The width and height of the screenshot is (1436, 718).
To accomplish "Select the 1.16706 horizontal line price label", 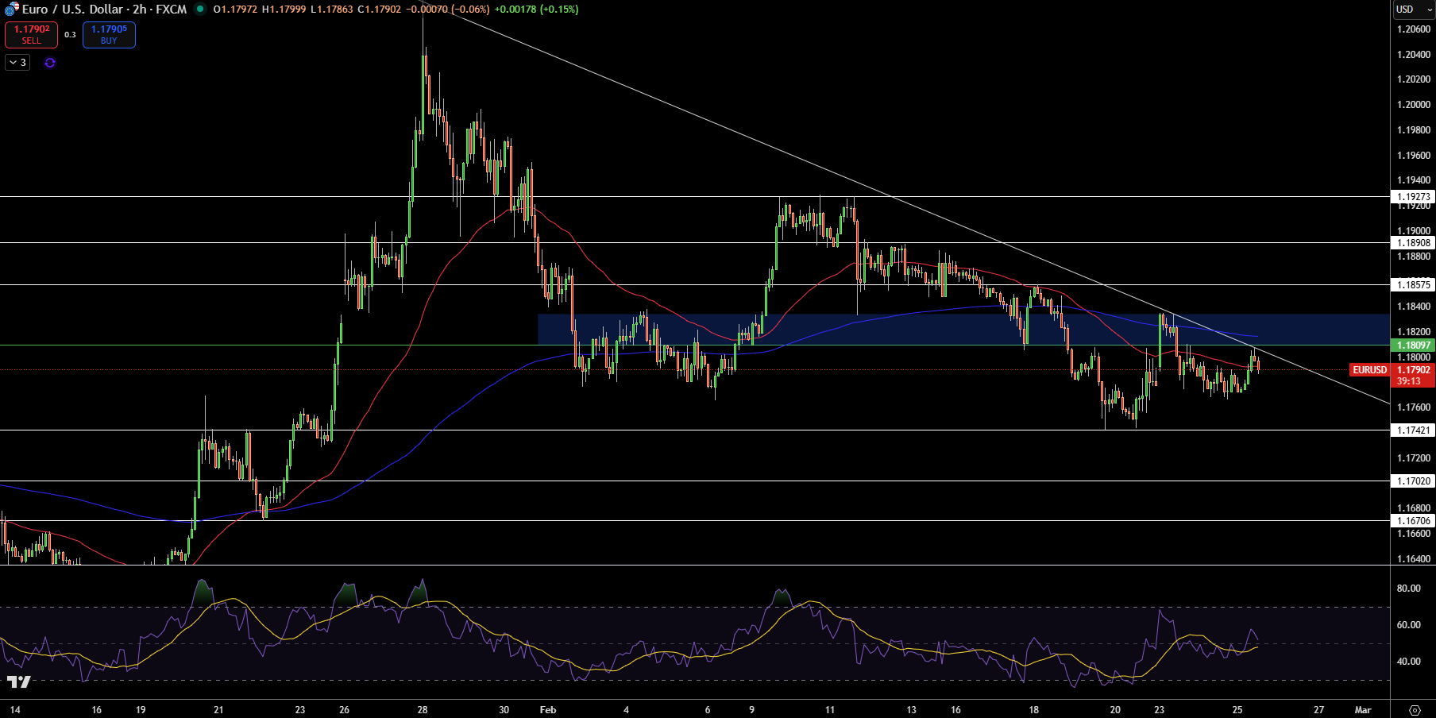I will pos(1414,521).
